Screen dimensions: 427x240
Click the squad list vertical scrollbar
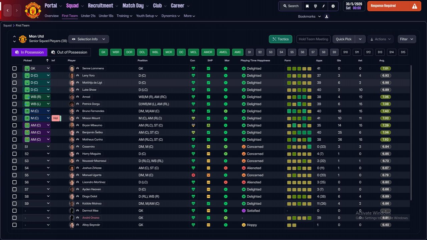pyautogui.click(x=411, y=133)
